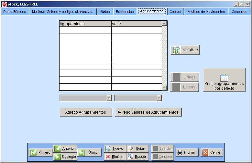Select the Analítico de Movimientos tab
This screenshot has width=252, height=163.
206,12
